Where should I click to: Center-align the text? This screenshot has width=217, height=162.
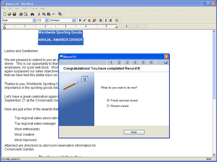[106, 20]
